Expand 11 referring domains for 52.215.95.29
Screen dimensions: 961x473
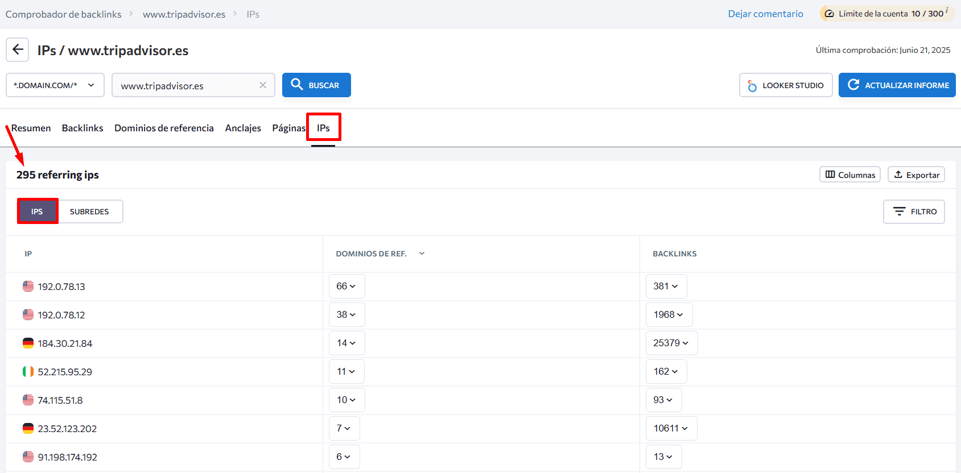pos(347,371)
